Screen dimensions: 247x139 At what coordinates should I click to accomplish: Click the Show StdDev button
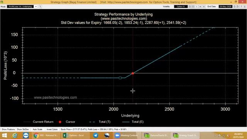coord(23,129)
